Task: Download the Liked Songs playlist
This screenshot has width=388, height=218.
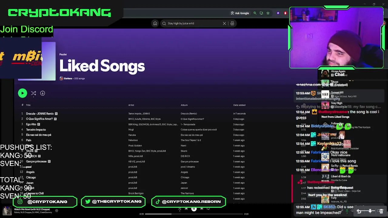Action: click(42, 93)
